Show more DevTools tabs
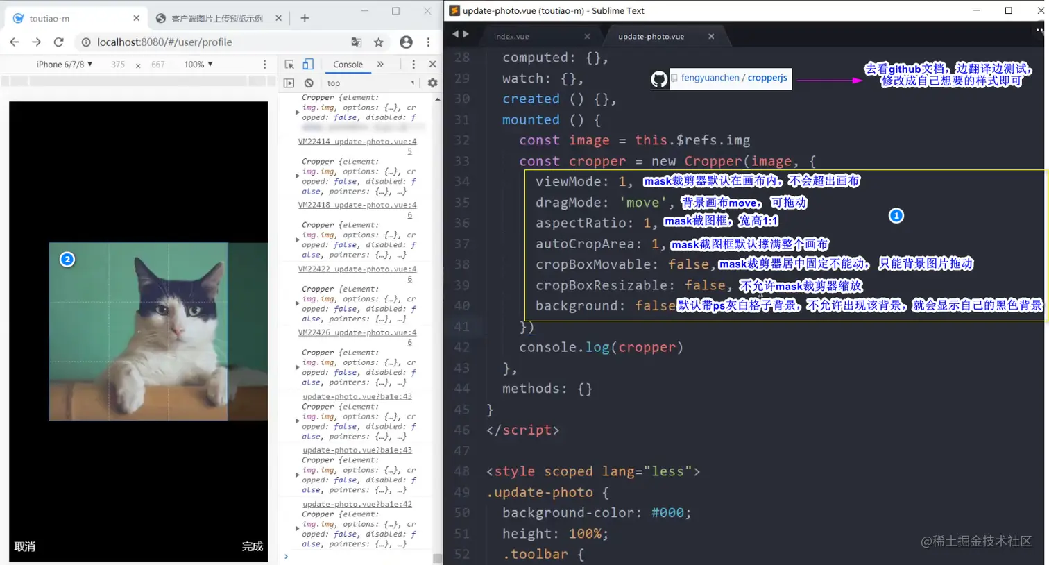Viewport: 1049px width, 565px height. tap(380, 65)
